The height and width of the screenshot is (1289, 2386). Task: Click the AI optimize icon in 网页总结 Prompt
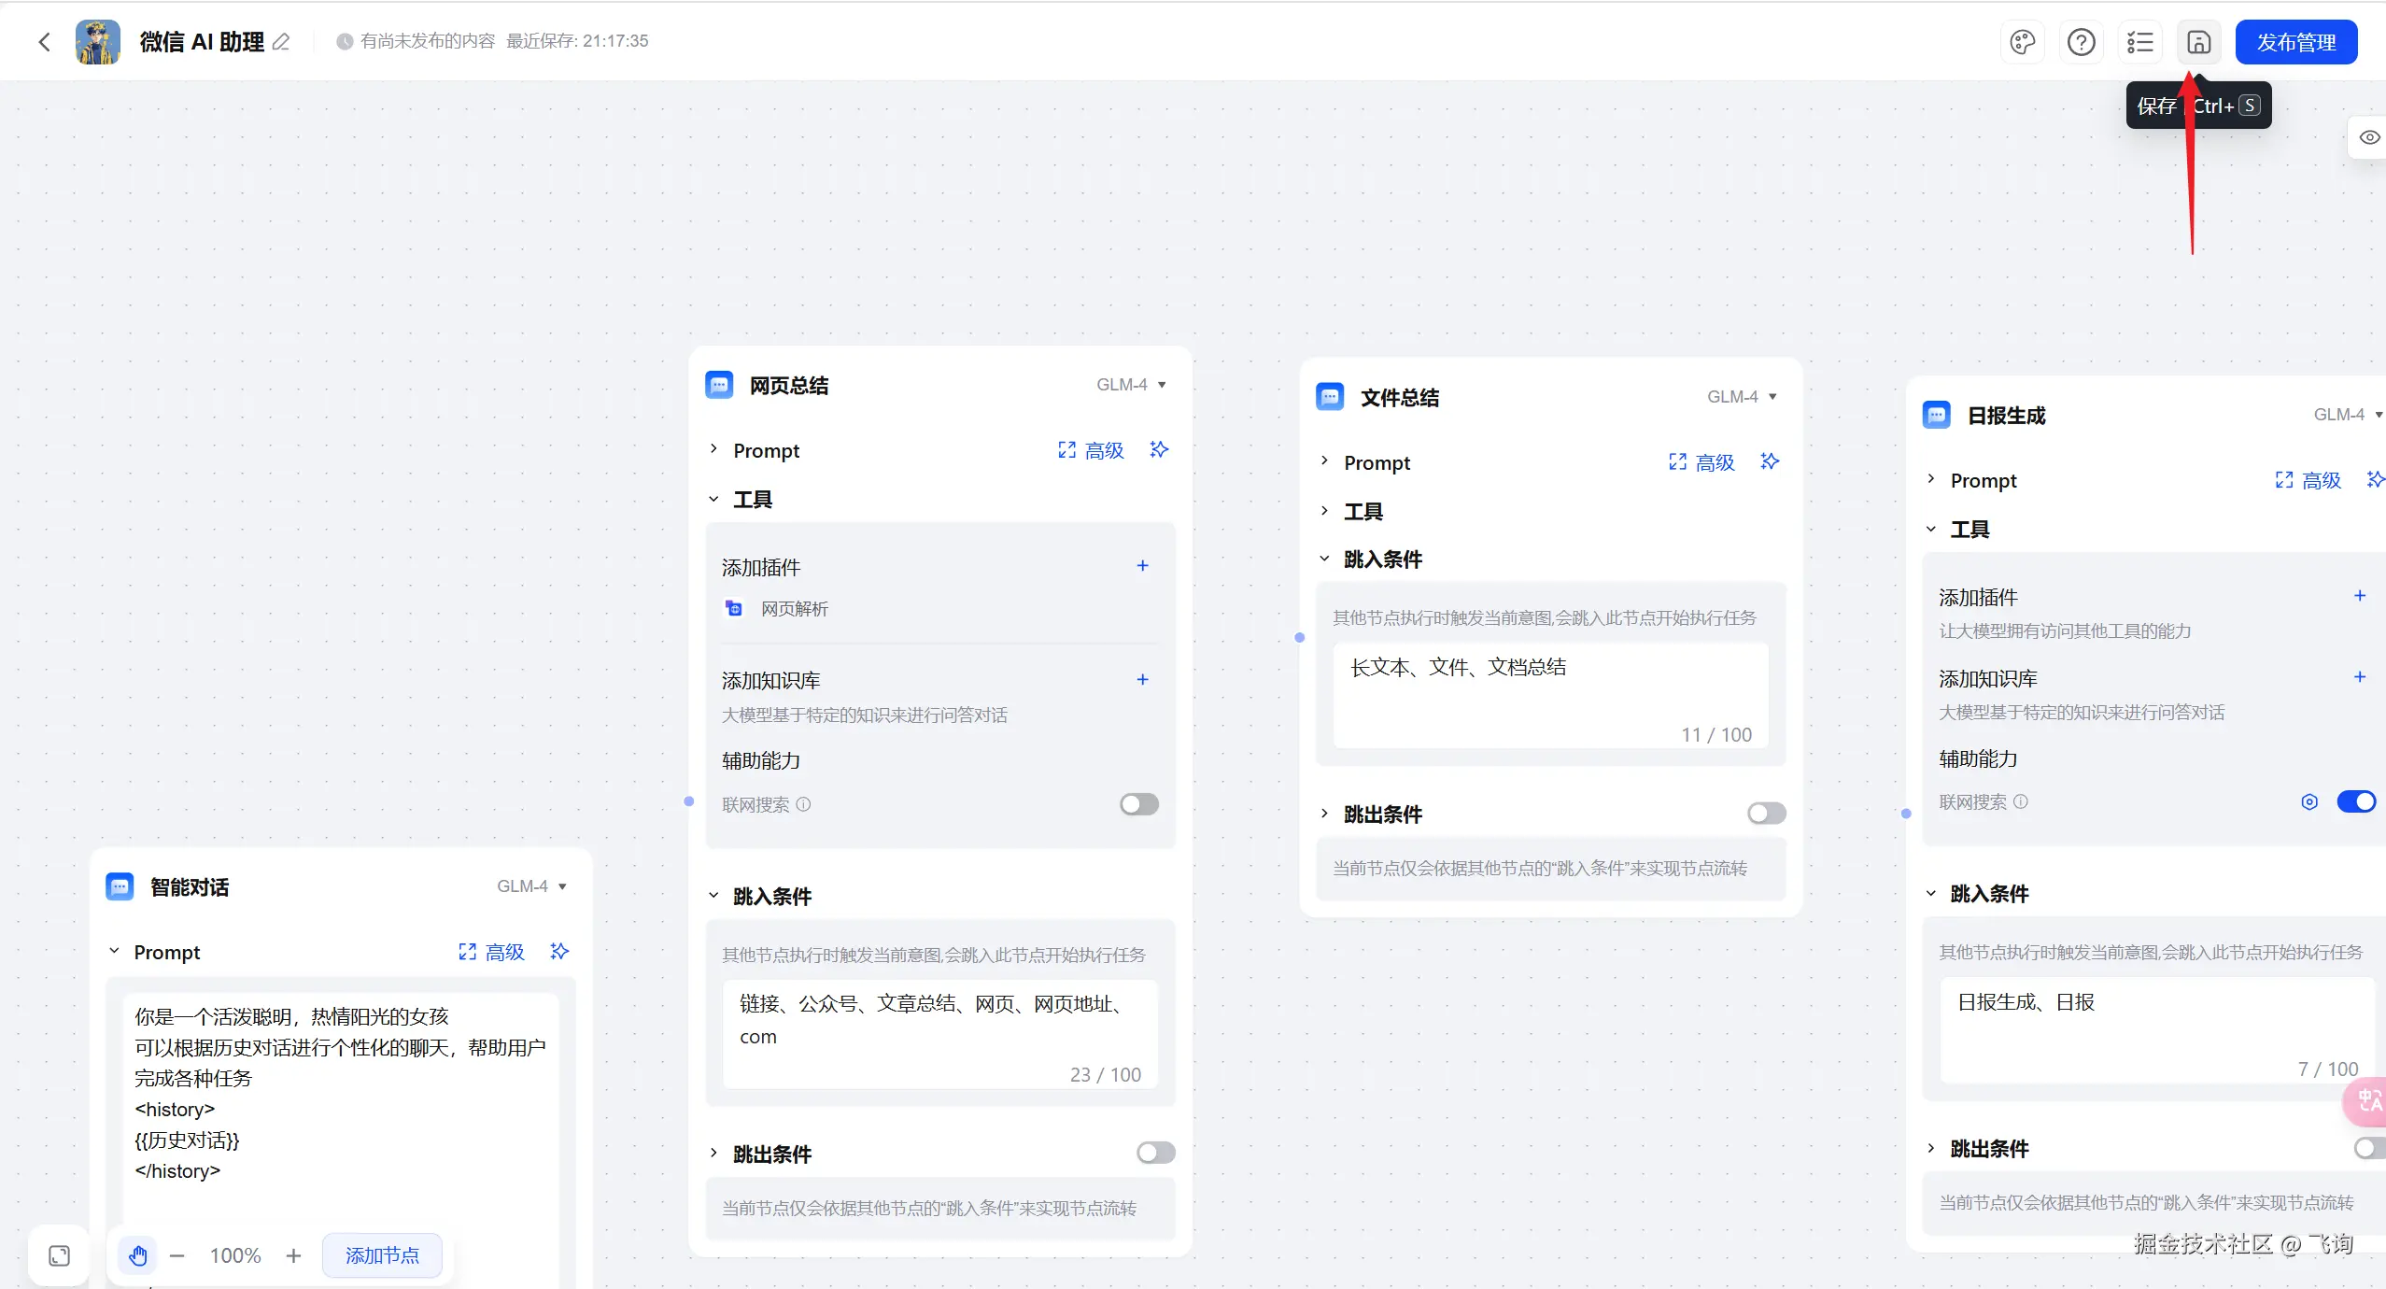click(1159, 450)
